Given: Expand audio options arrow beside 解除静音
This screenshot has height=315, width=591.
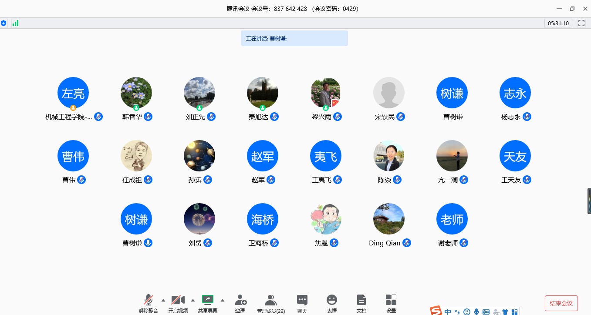Looking at the screenshot, I should coord(163,300).
